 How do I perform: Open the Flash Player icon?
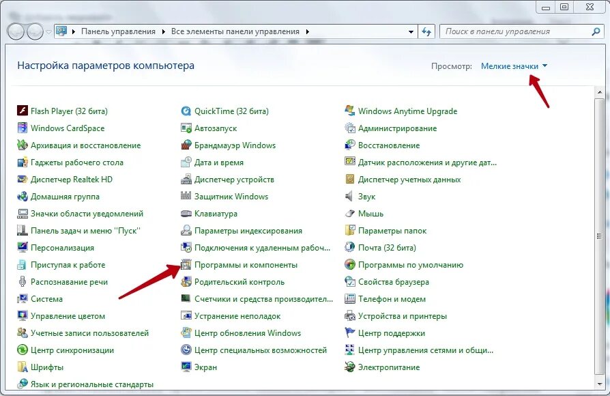tap(22, 111)
